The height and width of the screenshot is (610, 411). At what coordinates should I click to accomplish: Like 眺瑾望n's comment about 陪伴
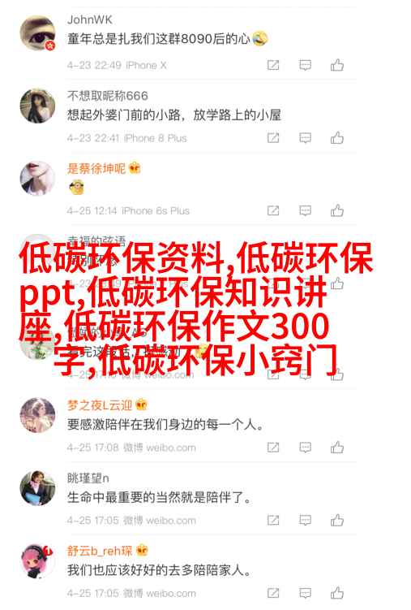click(x=337, y=520)
